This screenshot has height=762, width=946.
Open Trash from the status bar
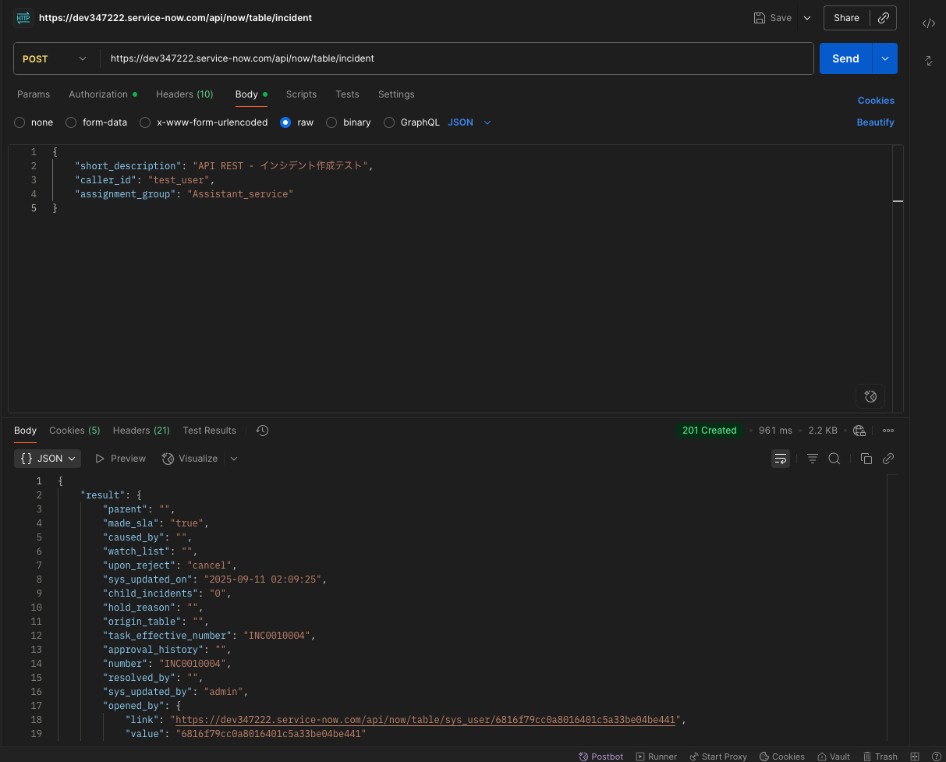(880, 757)
